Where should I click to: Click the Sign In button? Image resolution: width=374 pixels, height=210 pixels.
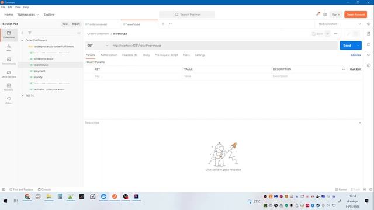(x=336, y=15)
